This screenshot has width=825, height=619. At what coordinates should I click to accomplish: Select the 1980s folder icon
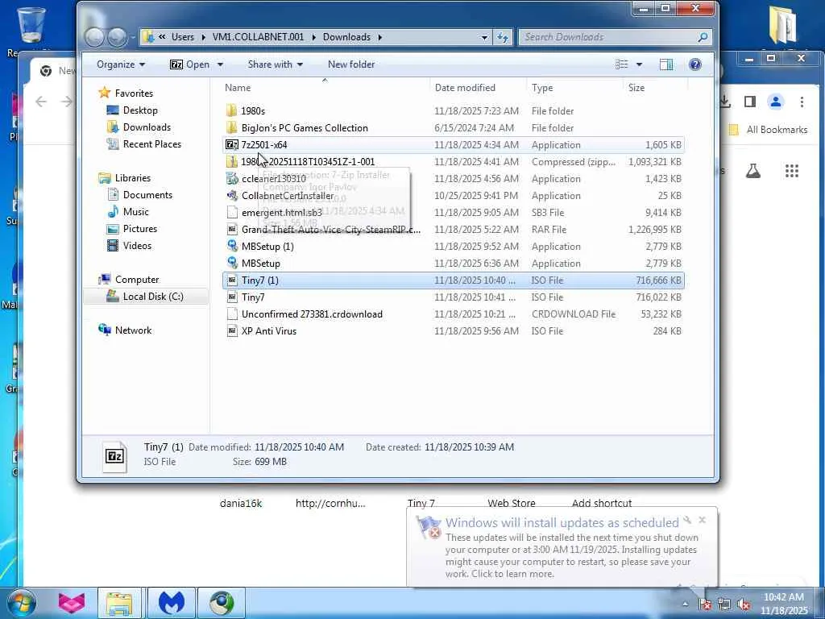click(x=231, y=110)
